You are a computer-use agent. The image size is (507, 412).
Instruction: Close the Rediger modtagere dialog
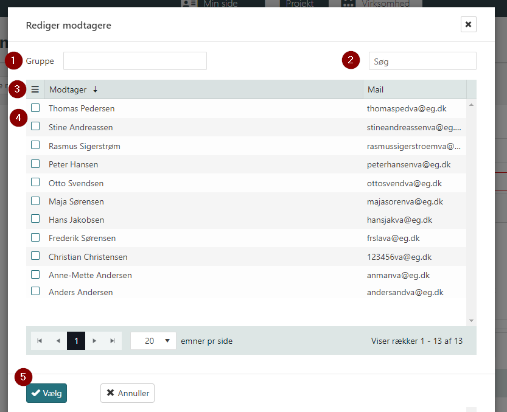468,24
